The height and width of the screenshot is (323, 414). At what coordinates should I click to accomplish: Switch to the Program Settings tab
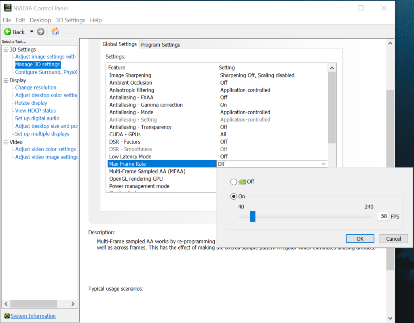[x=159, y=44]
